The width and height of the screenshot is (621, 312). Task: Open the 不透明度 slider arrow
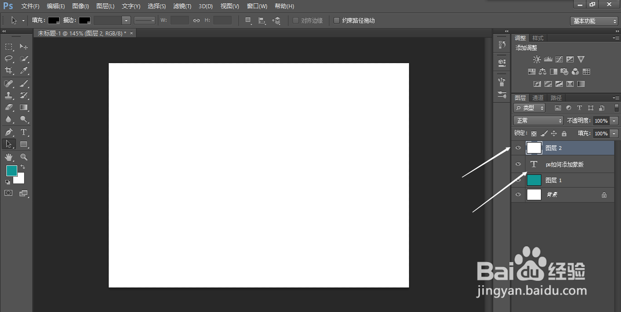coord(615,121)
